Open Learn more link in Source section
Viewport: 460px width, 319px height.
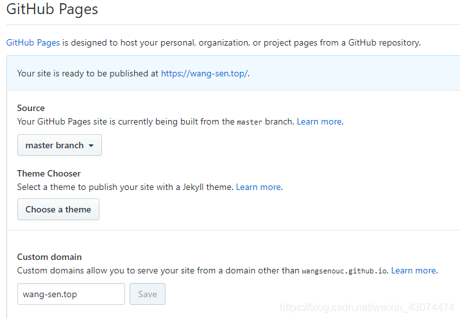tap(319, 121)
